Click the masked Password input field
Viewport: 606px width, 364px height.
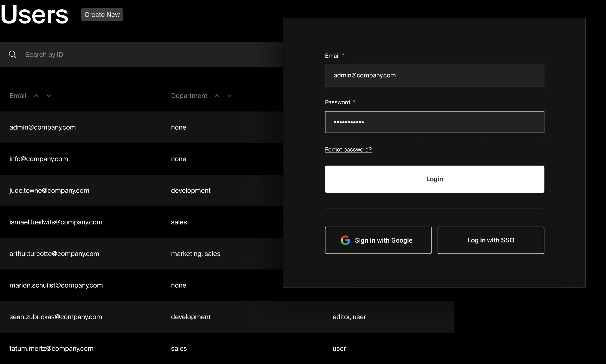click(434, 122)
